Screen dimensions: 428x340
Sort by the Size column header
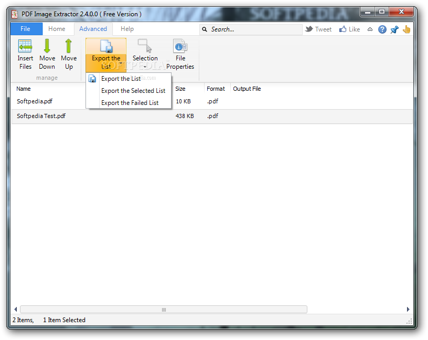tap(180, 89)
